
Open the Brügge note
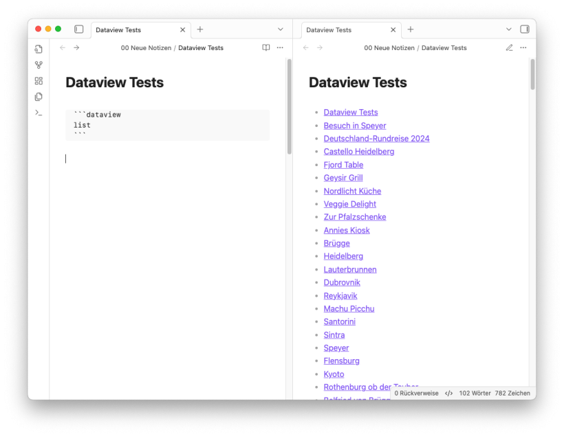(x=336, y=243)
